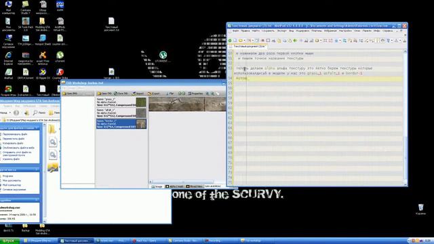Select the Текстовый документ tab in AkelPad

248,47
